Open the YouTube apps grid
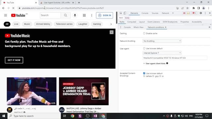This screenshot has width=212, height=119. click(x=84, y=15)
